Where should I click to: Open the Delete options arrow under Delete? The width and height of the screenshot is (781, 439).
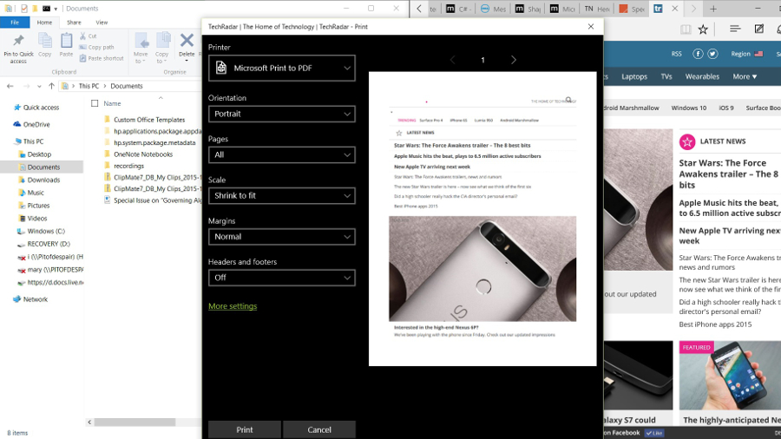pyautogui.click(x=187, y=62)
